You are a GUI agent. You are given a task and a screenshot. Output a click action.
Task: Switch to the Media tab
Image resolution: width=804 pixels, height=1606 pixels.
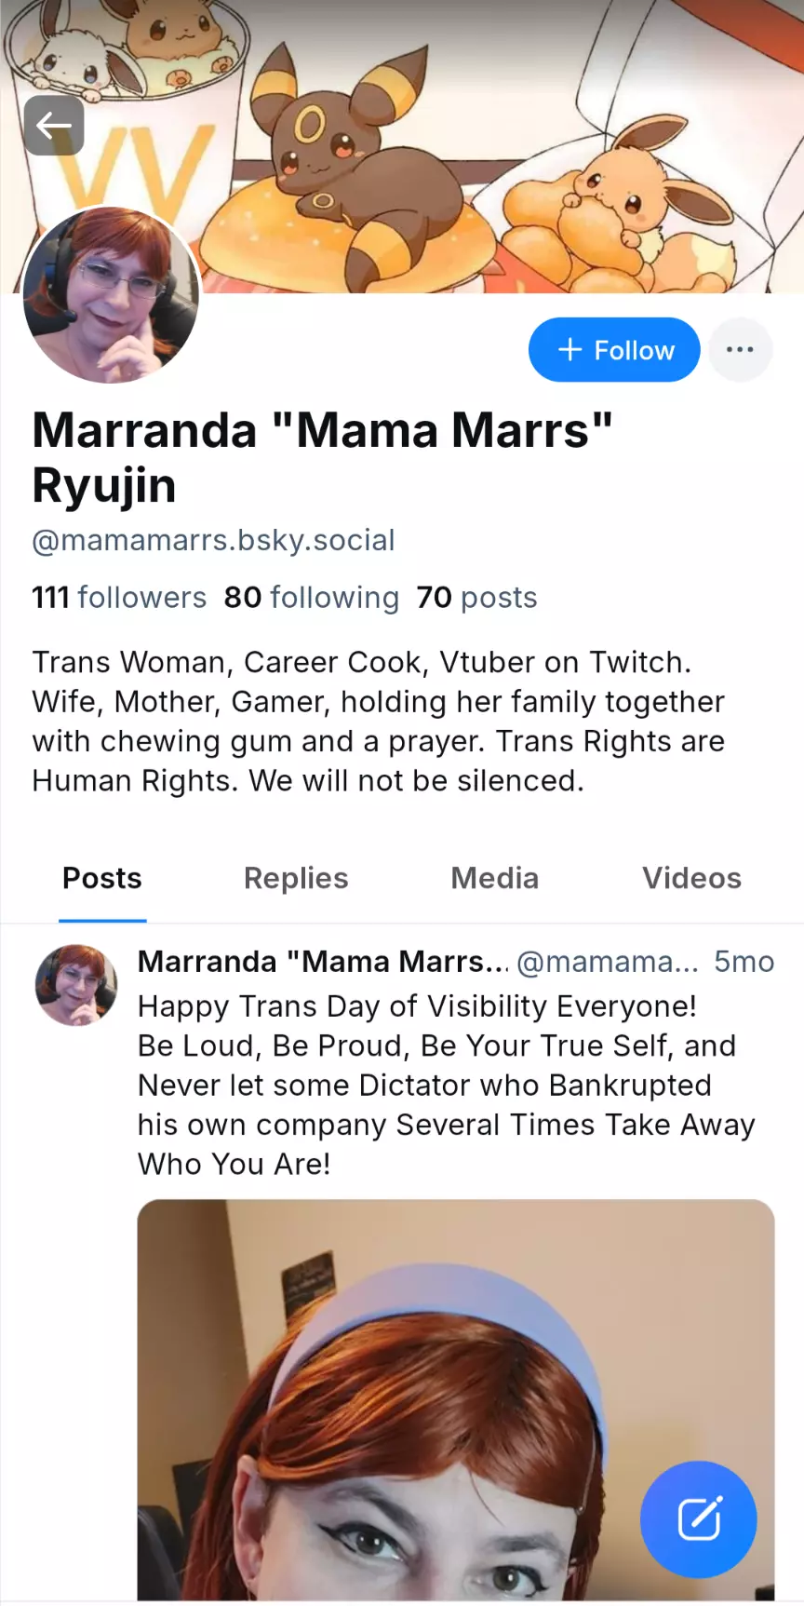494,878
